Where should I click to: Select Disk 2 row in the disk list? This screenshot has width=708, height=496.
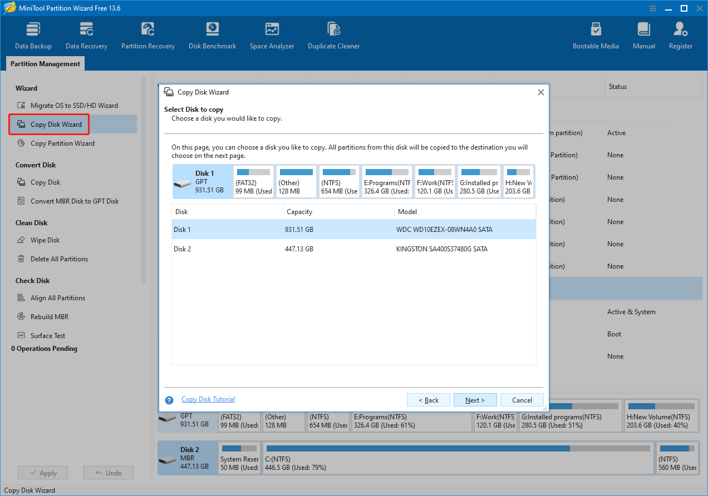354,249
